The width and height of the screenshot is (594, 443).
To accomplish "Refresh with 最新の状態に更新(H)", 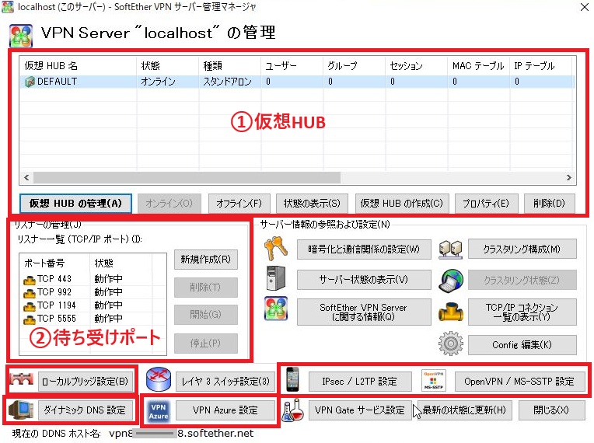I will 464,410.
